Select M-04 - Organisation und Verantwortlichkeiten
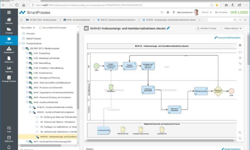 point(54,92)
